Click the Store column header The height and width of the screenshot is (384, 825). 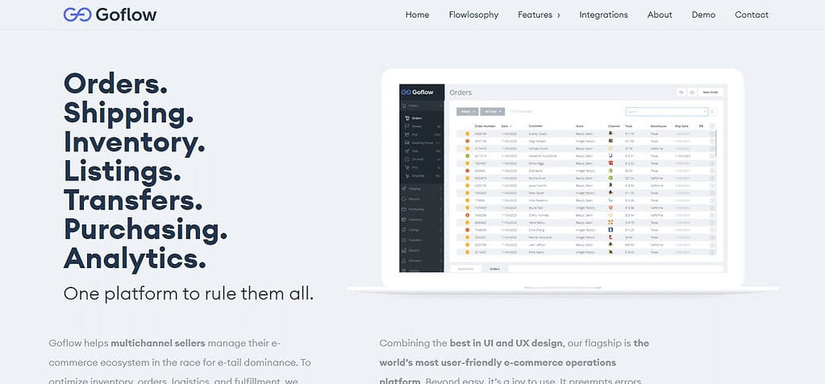point(579,126)
